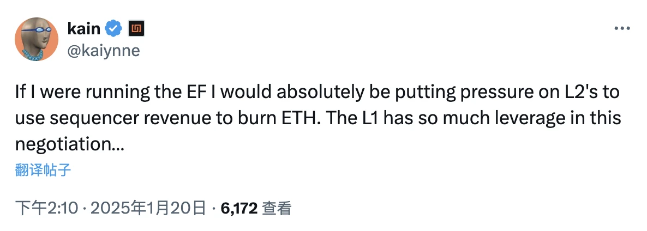Click the 查看 views label

tap(277, 208)
